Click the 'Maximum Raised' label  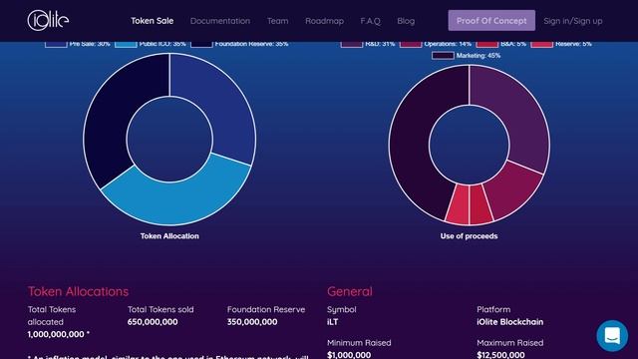tap(509, 343)
